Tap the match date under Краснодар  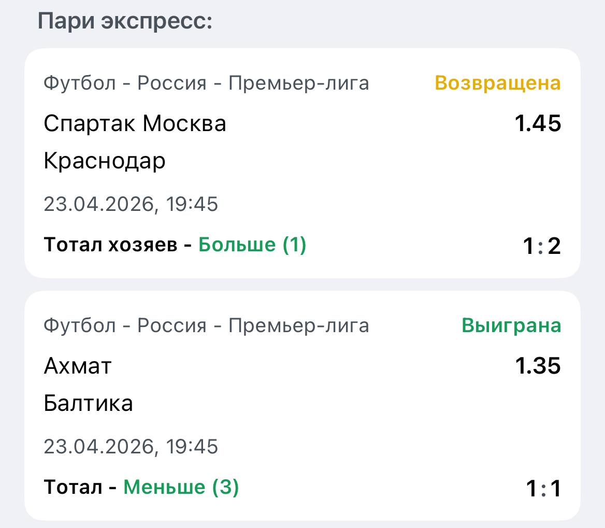131,204
